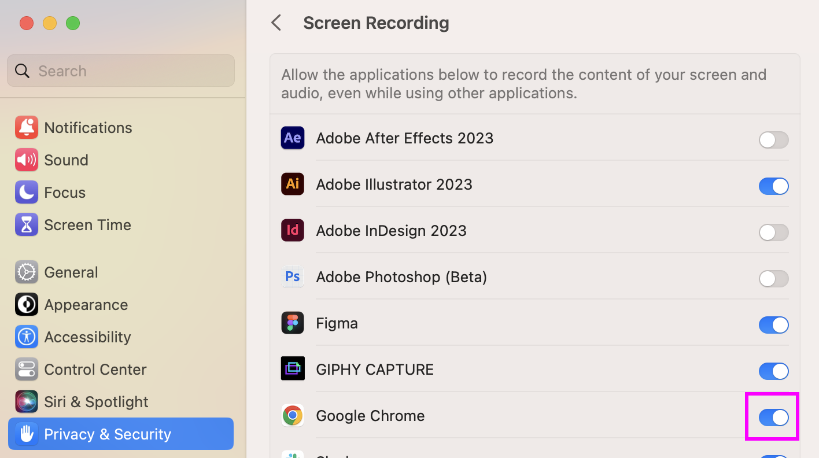The image size is (819, 458).
Task: Click the 'Adobe Photoshop (Beta)' label
Action: tap(402, 277)
